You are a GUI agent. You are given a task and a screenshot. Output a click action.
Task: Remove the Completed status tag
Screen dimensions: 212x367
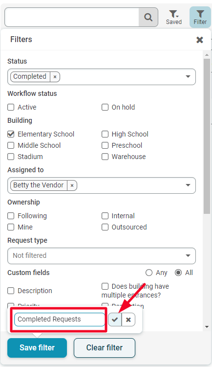pyautogui.click(x=55, y=77)
